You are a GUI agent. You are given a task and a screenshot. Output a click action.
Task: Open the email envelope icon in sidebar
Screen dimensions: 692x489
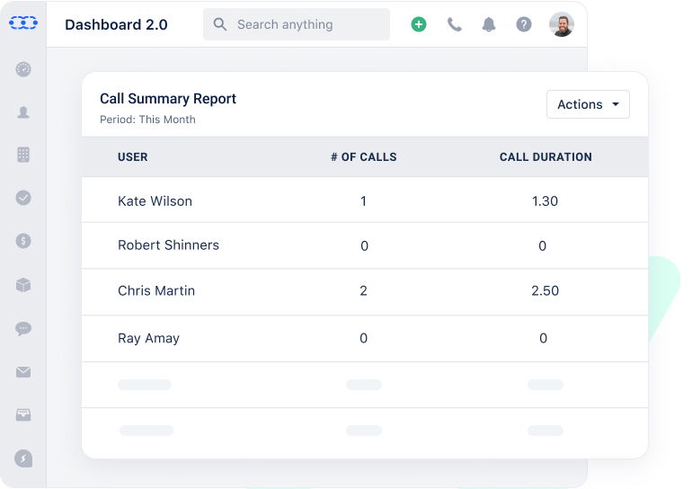click(23, 371)
